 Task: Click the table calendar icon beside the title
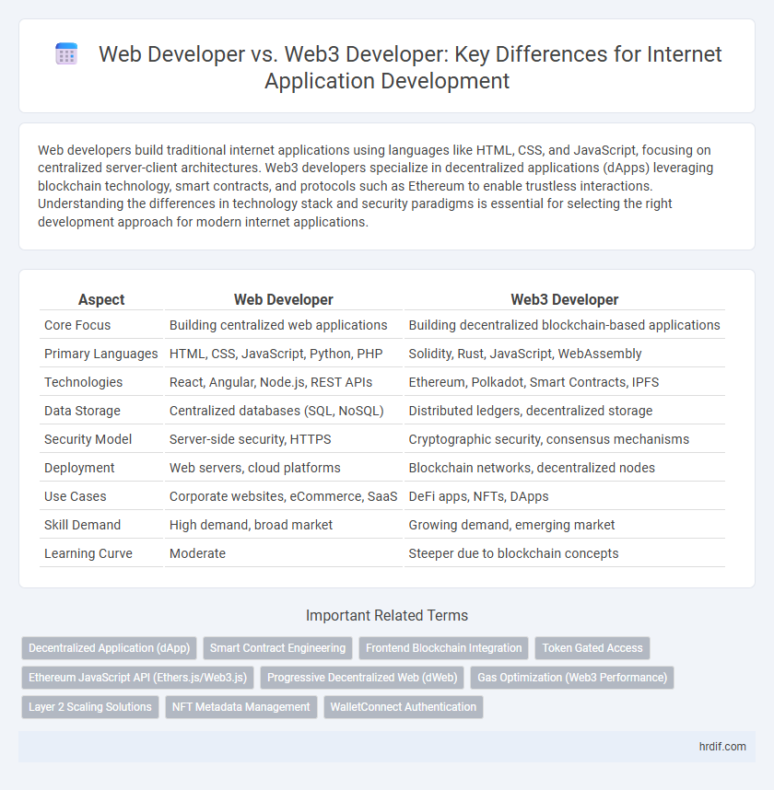point(66,54)
